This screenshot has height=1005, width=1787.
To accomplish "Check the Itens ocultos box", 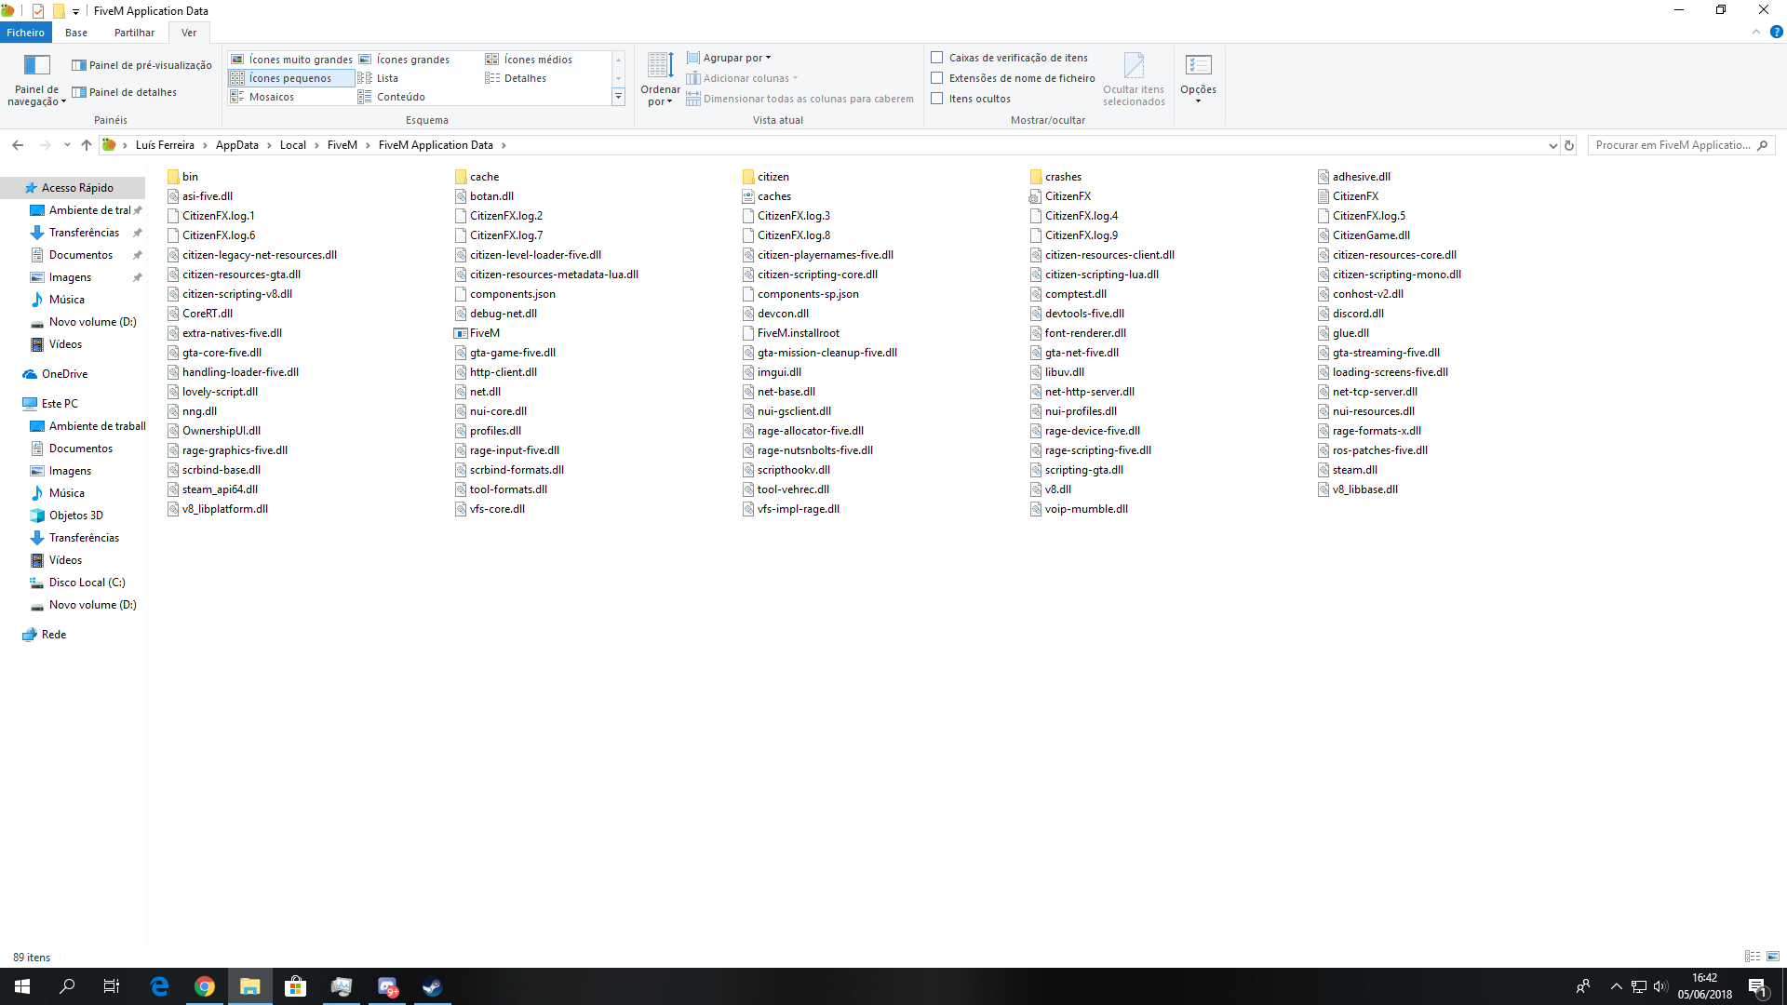I will [x=937, y=99].
